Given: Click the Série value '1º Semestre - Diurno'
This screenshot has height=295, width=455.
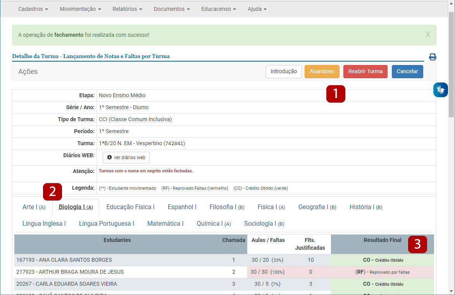Looking at the screenshot, I should point(124,108).
